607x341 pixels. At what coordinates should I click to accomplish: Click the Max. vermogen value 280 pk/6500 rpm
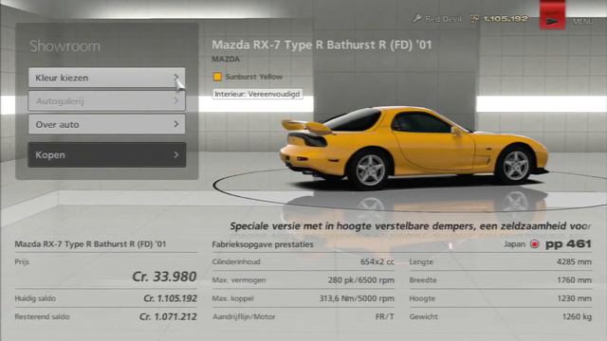pyautogui.click(x=360, y=280)
